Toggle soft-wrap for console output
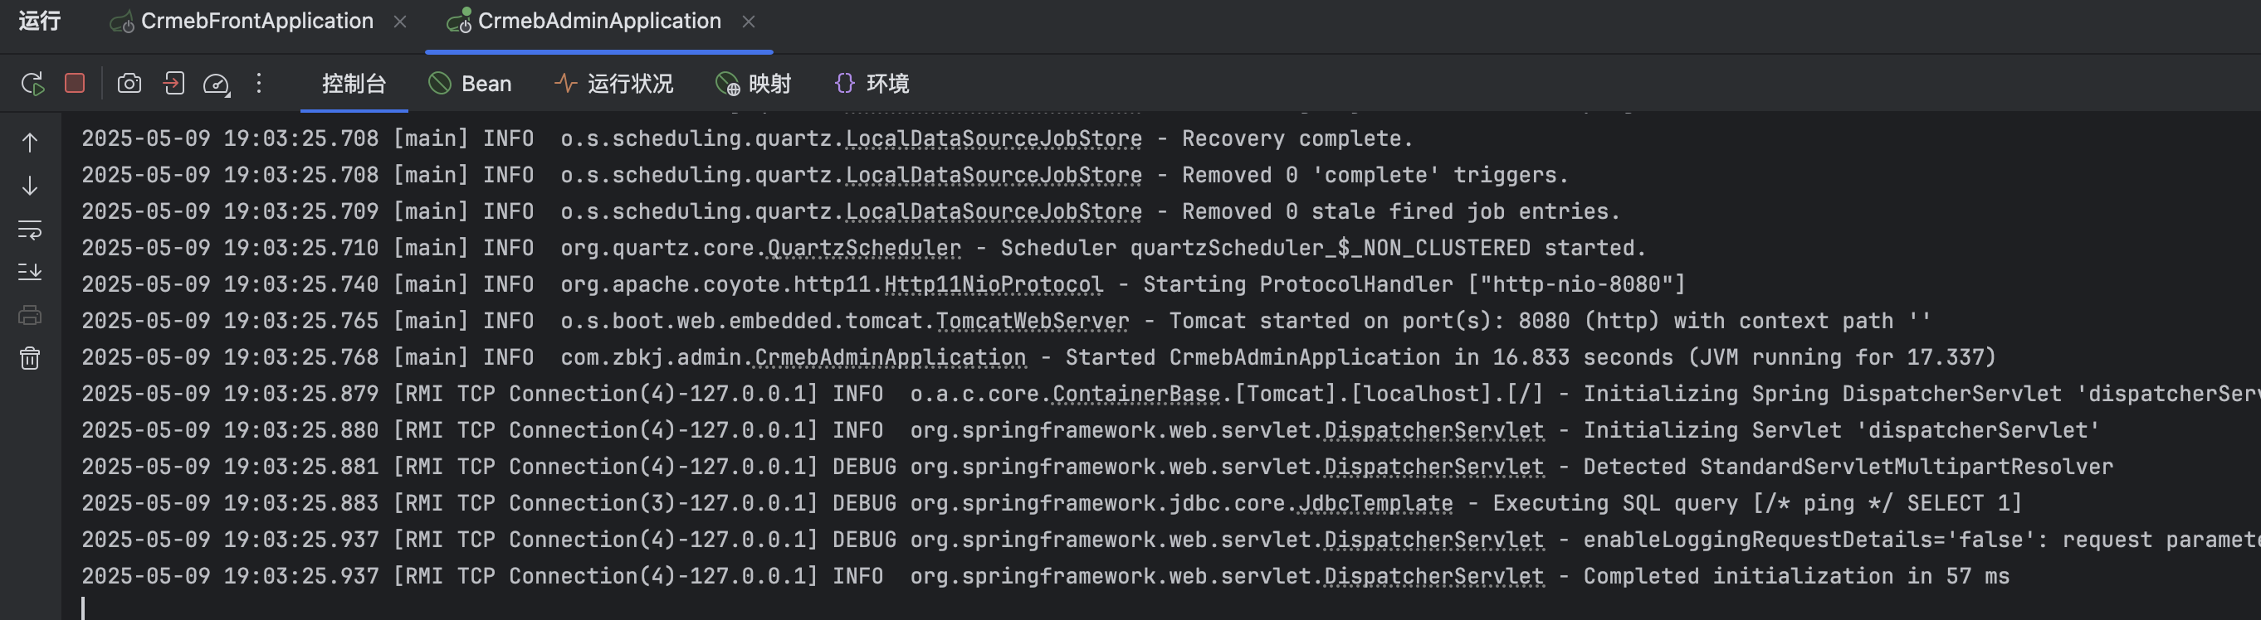2261x620 pixels. (x=30, y=230)
